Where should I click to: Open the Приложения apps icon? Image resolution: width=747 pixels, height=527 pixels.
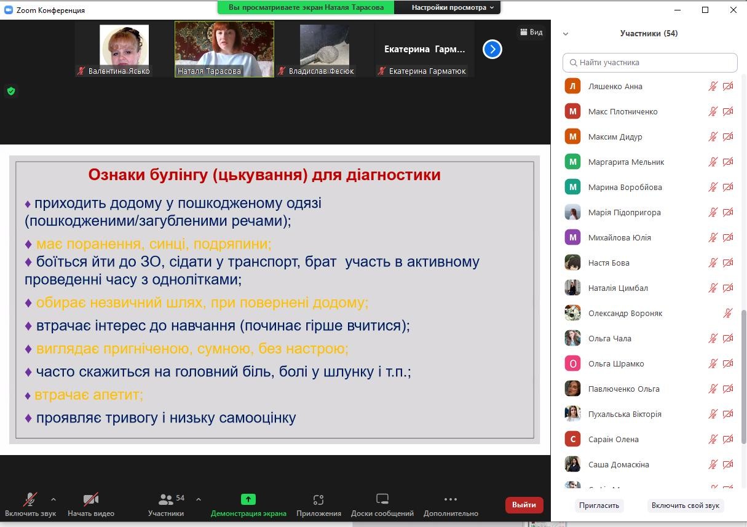pyautogui.click(x=318, y=499)
